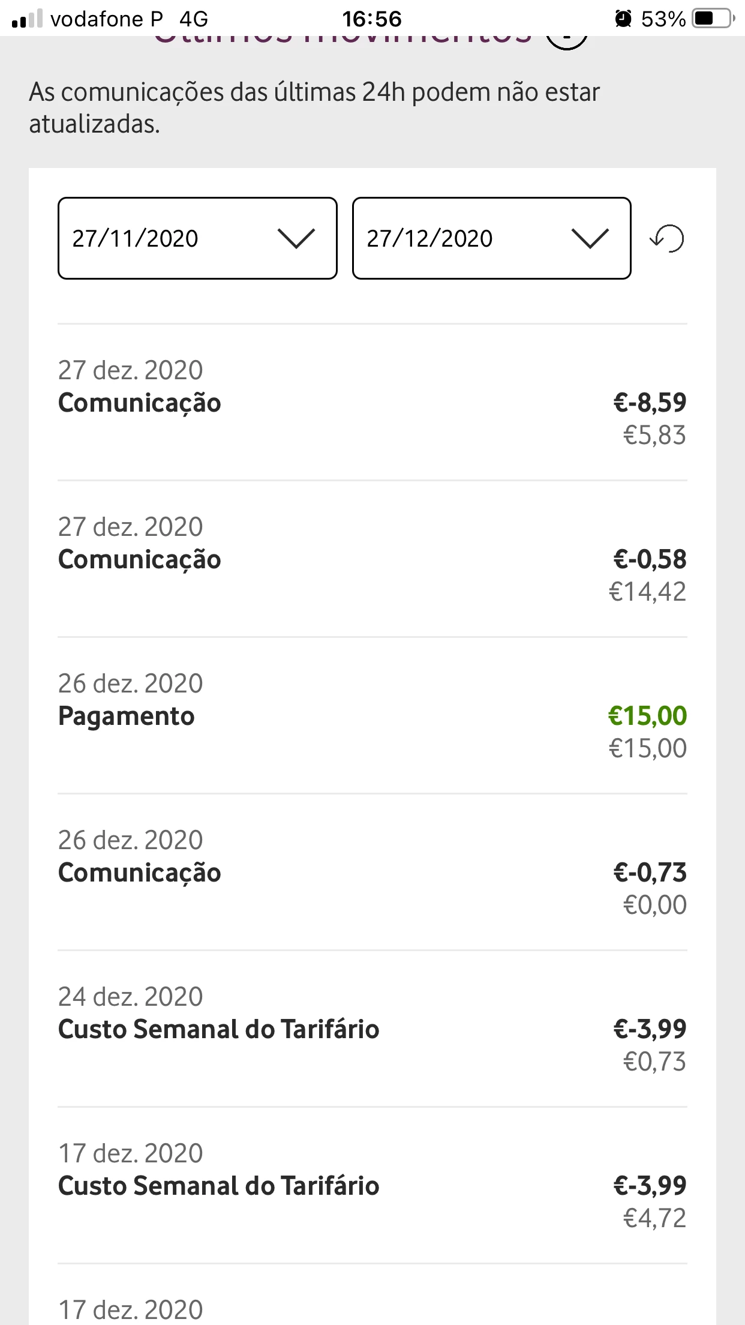
Task: Expand the end date chevron arrow
Action: point(590,238)
